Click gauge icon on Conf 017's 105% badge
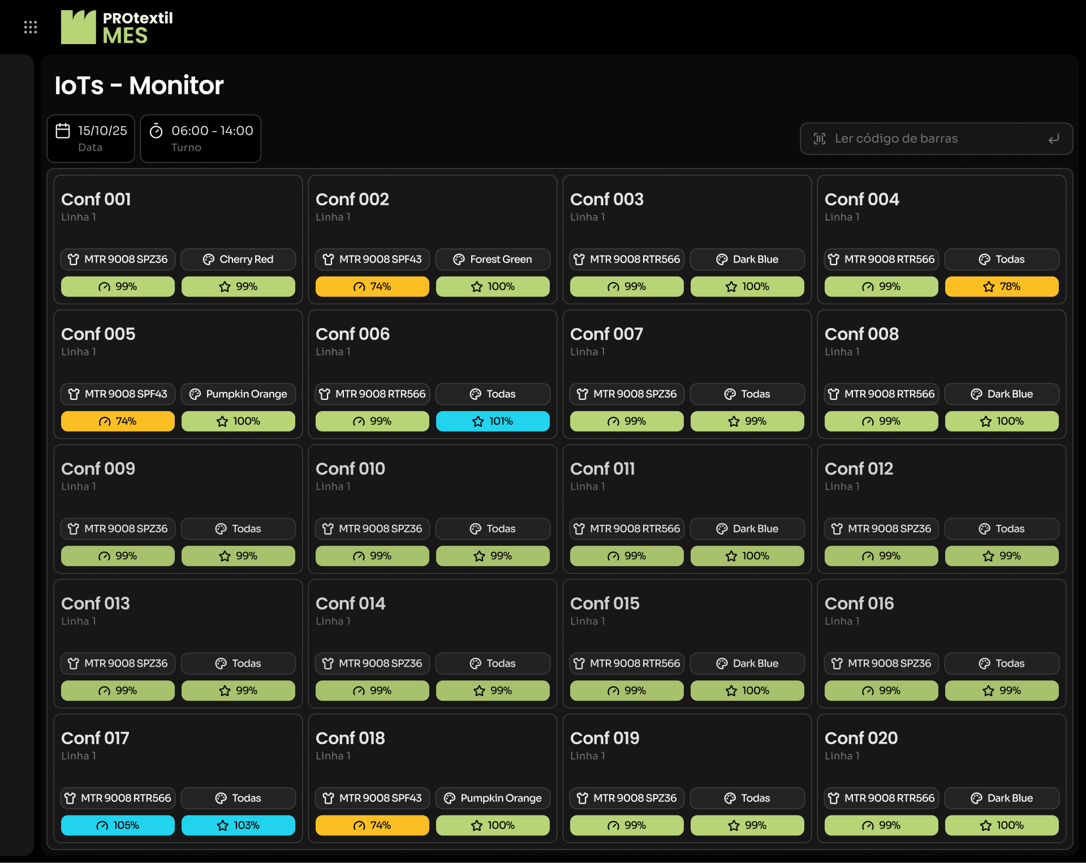 [x=102, y=826]
